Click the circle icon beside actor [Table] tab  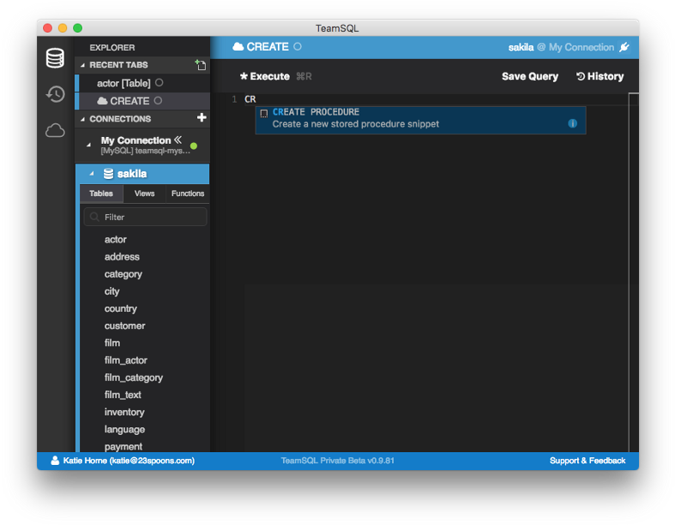(159, 82)
